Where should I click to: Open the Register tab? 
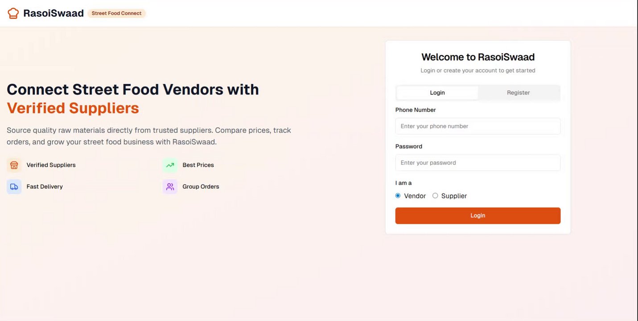point(518,93)
